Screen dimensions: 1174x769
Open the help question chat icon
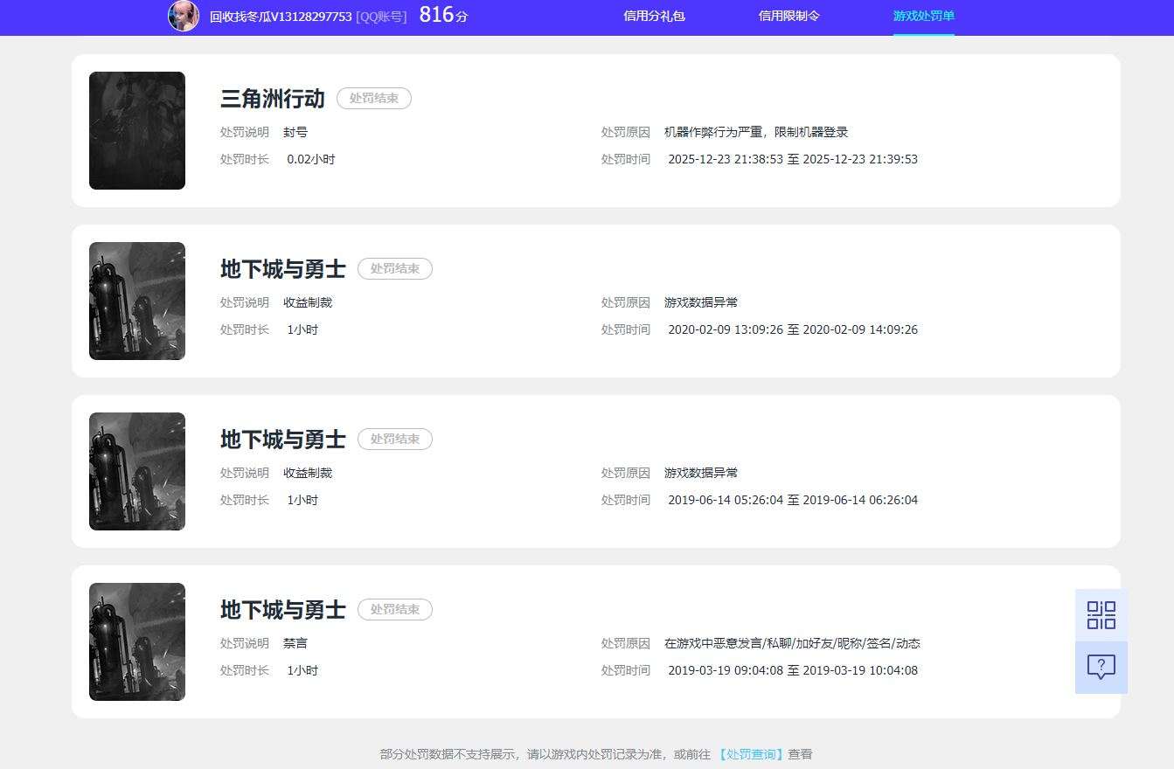tap(1101, 668)
